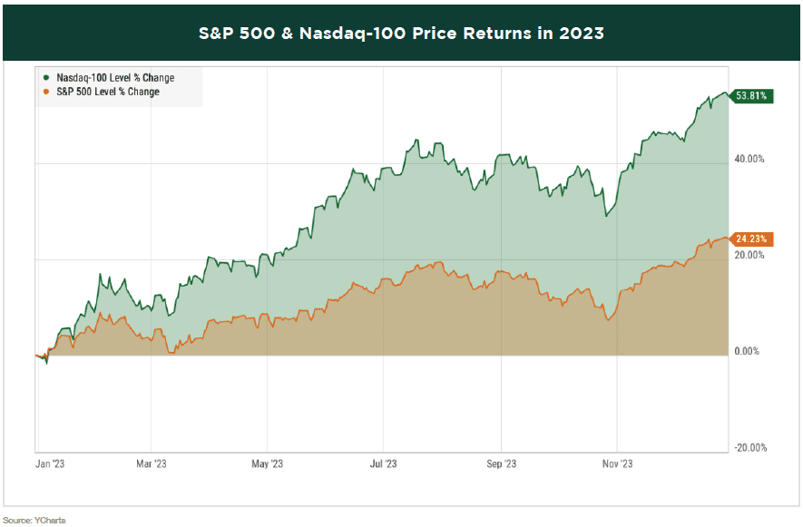This screenshot has height=527, width=803.
Task: Click the -20.00% y-axis label
Action: (x=750, y=447)
